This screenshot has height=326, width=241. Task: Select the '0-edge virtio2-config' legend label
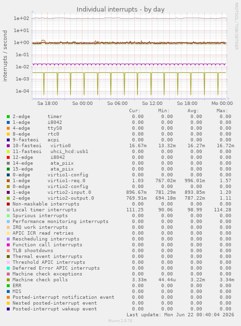[x=50, y=187]
